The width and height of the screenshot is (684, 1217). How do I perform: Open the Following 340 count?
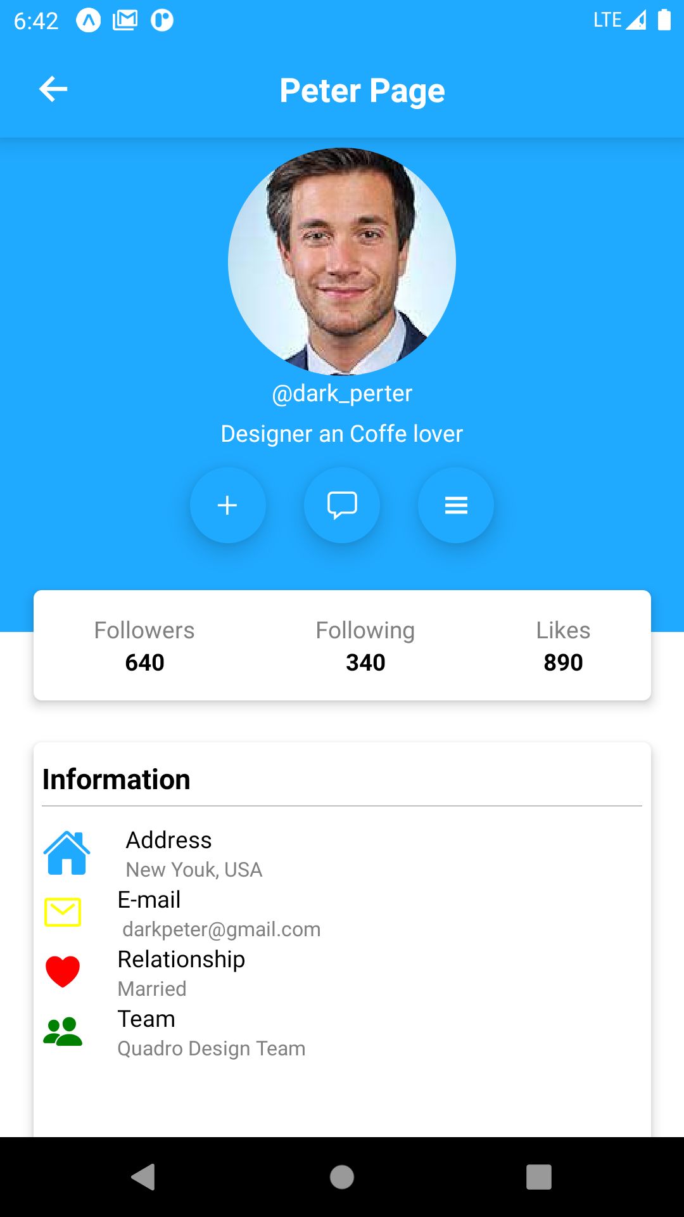(x=365, y=646)
